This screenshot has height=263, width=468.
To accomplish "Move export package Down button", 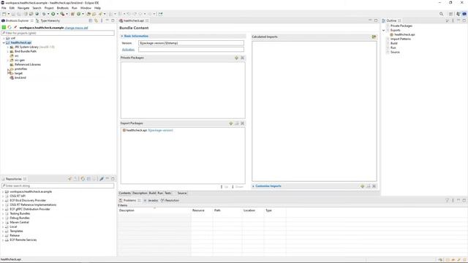I will [238, 187].
